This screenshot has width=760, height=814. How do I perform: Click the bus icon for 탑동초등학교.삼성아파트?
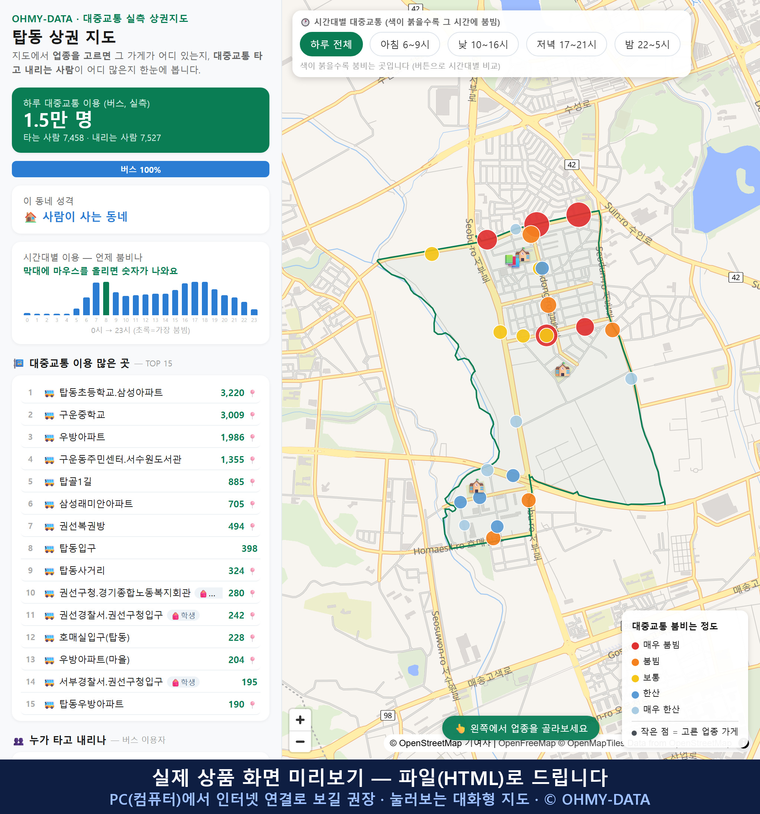[49, 393]
